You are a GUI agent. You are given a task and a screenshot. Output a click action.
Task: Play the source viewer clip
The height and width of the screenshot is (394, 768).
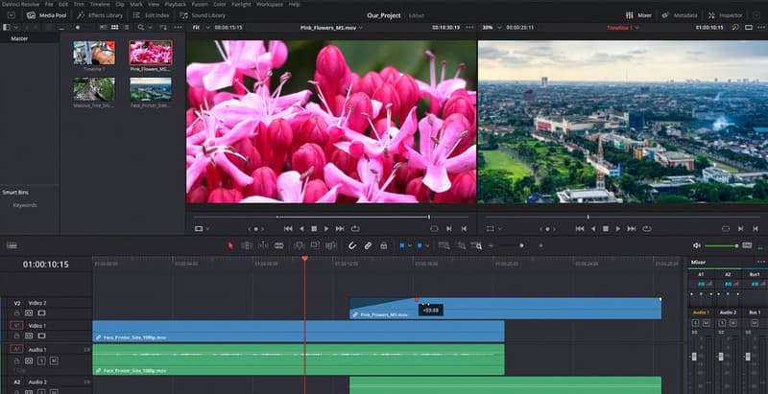(x=326, y=228)
